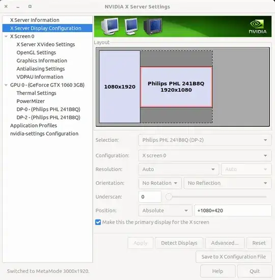
Task: Select the 1080x1920 portrait display in layout
Action: click(x=120, y=87)
